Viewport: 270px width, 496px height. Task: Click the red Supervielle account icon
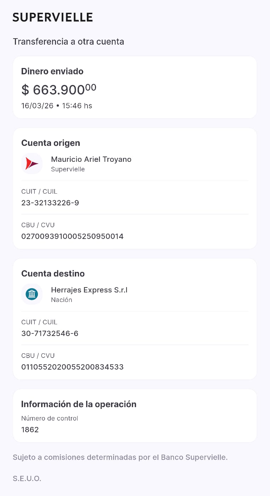[x=32, y=164]
